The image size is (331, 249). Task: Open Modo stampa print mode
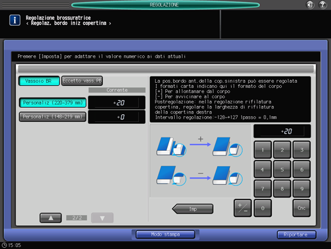(165, 234)
